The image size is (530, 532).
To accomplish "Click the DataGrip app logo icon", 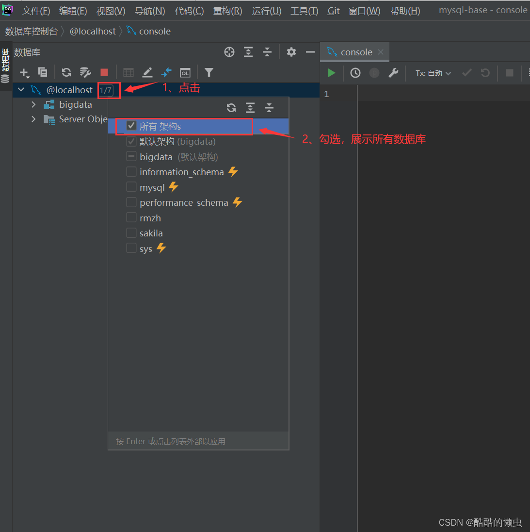I will [7, 10].
